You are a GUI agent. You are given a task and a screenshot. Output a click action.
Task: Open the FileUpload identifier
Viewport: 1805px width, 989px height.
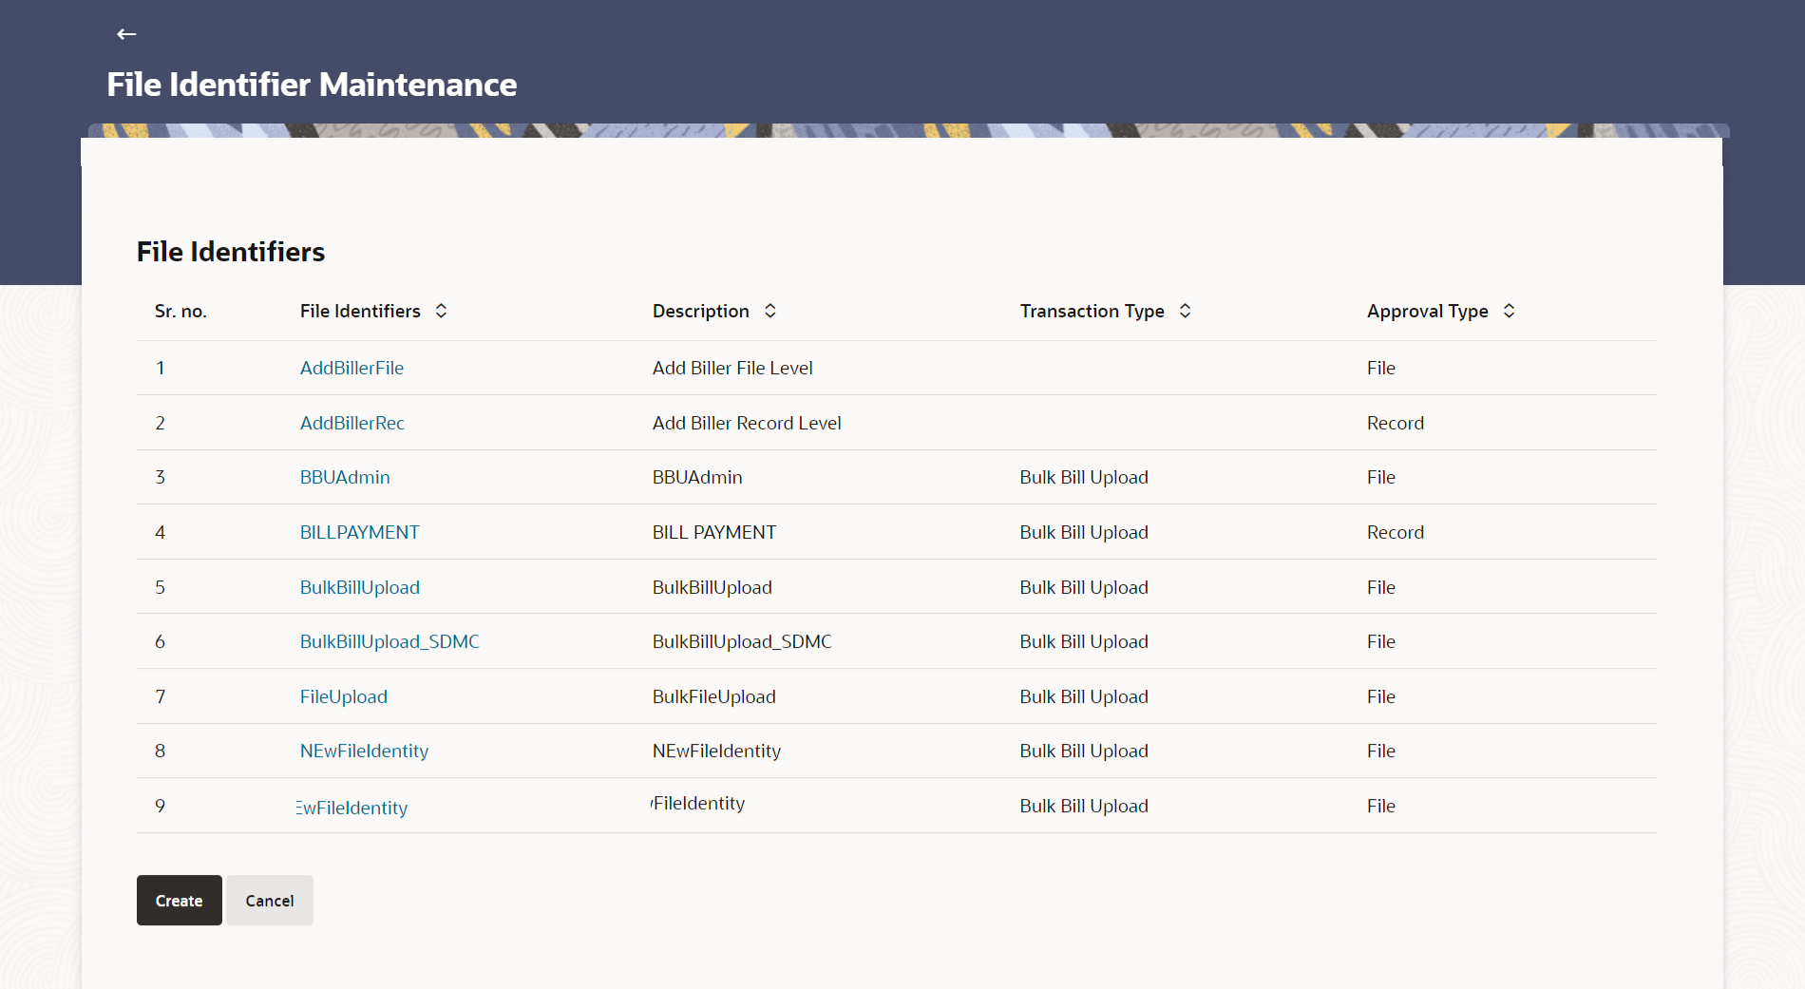344,696
